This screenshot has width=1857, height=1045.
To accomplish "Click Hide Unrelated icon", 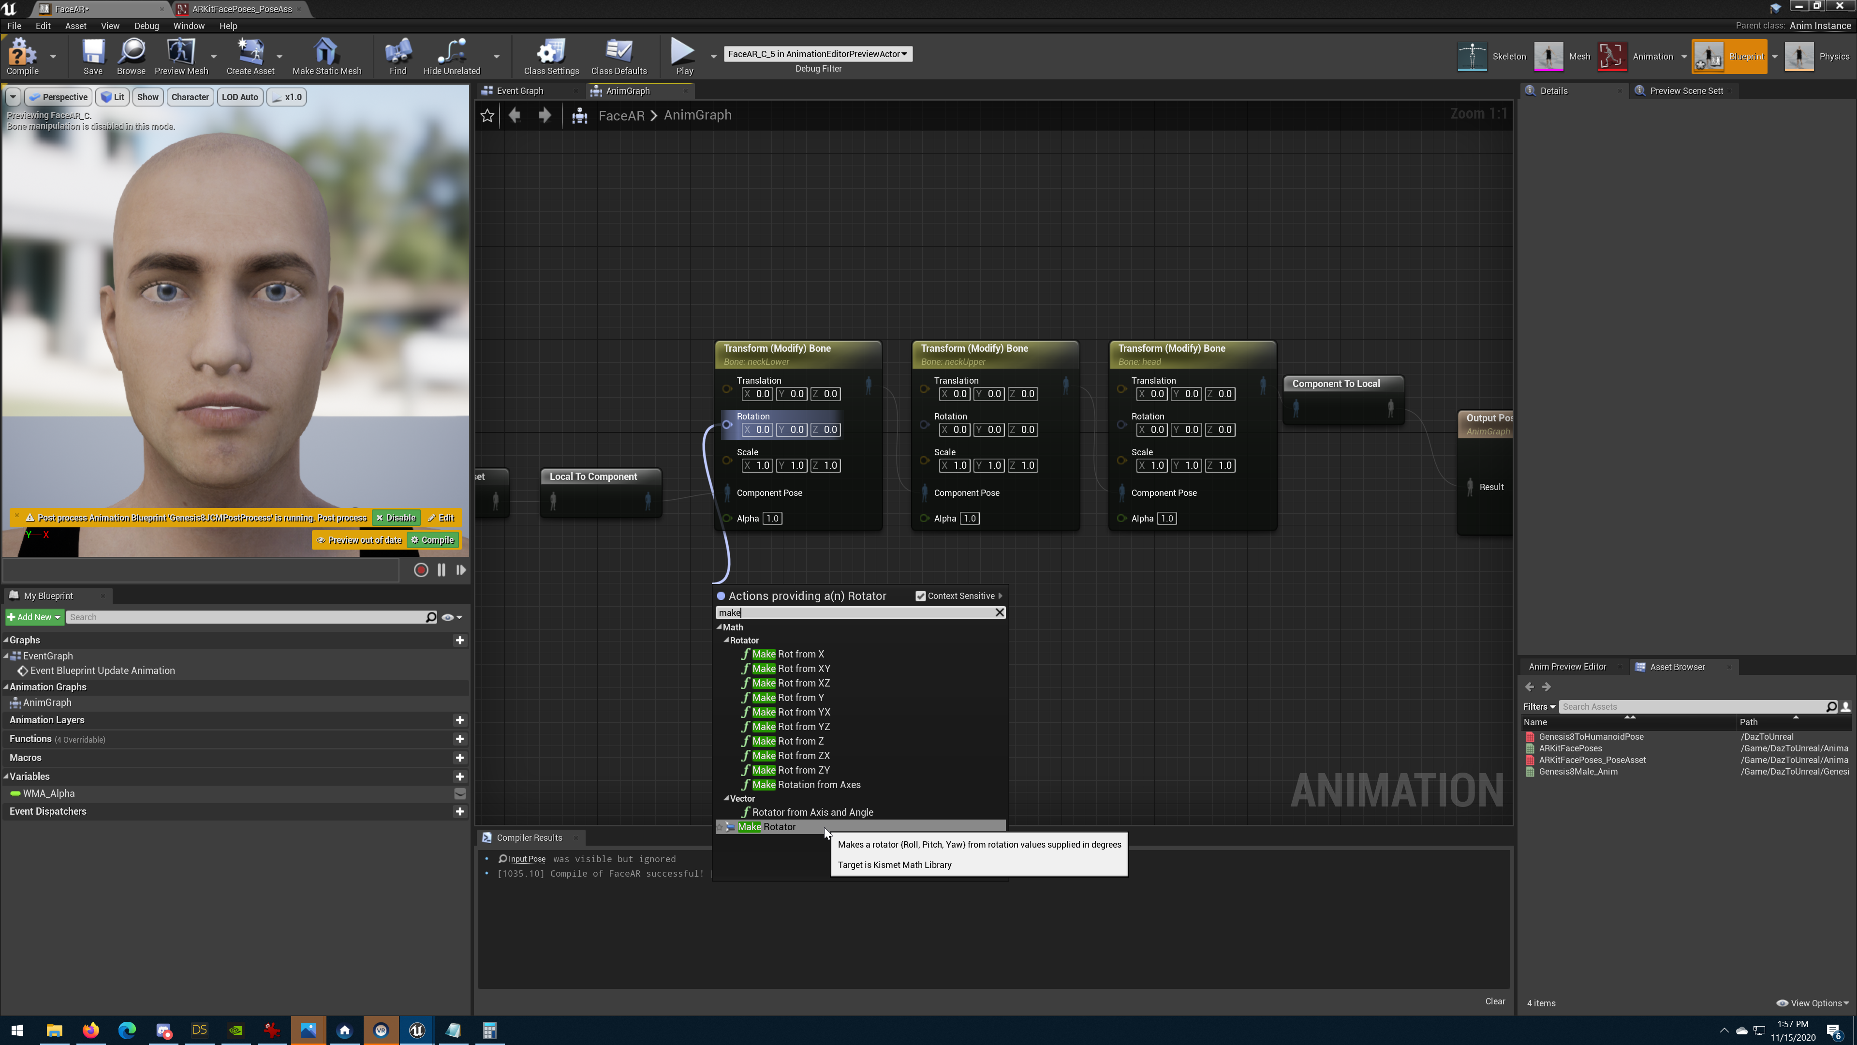I will pos(451,56).
